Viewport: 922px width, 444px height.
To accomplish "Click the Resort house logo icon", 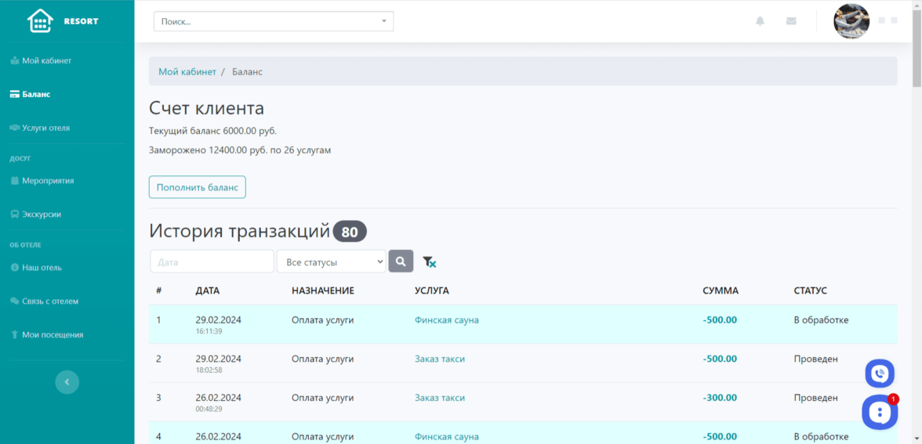I will point(40,21).
